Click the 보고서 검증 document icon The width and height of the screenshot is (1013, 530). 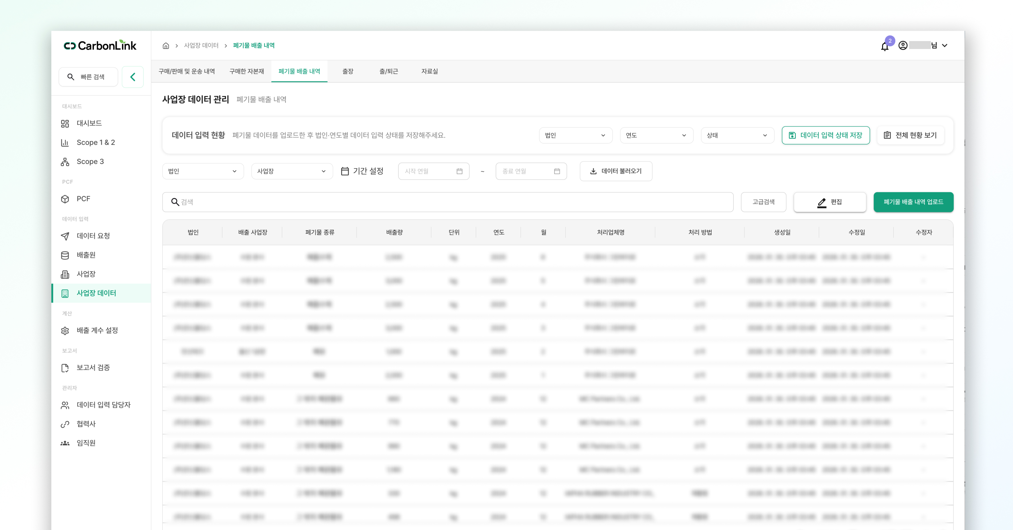[65, 368]
